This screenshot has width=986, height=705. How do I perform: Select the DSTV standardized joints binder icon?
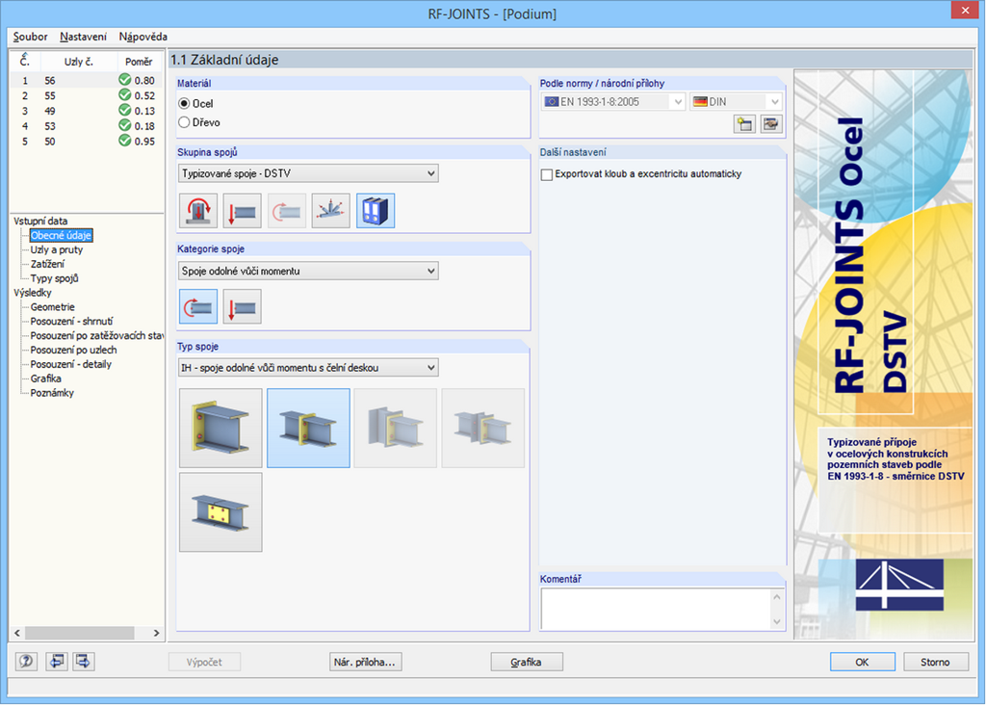[376, 211]
